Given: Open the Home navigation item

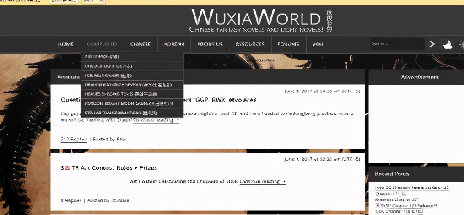Looking at the screenshot, I should [x=66, y=44].
